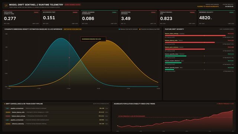The width and height of the screenshot is (238, 134).
Task: Open the first pipeline_orchestrator event row
Action: tap(56, 108)
